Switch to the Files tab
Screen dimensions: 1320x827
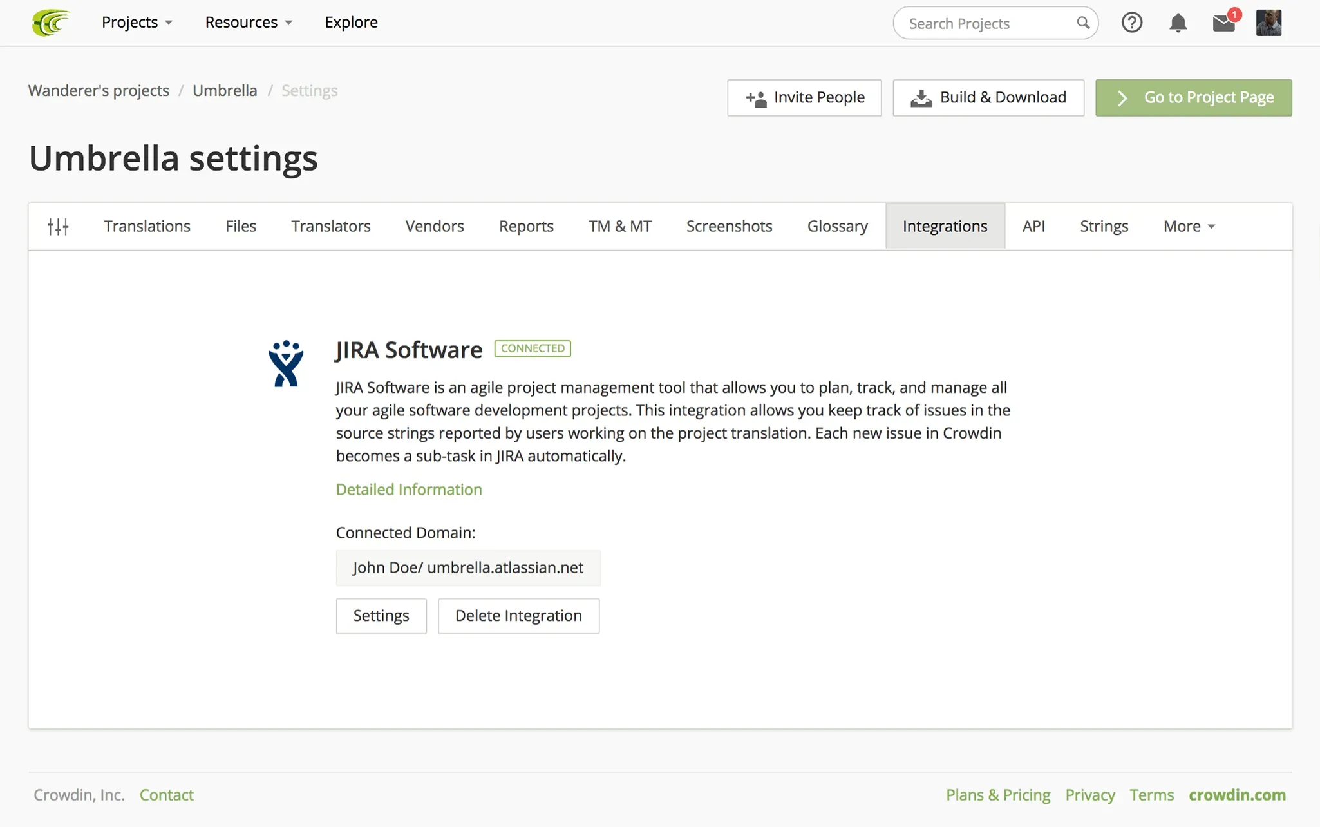pos(241,226)
